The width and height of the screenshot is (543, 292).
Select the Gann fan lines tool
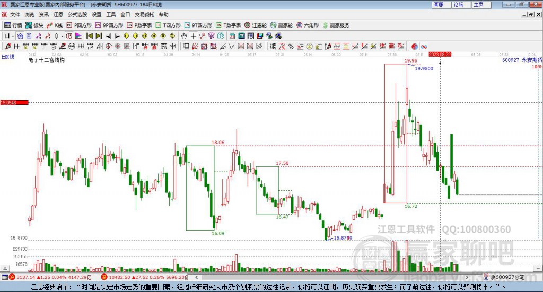tap(195, 46)
